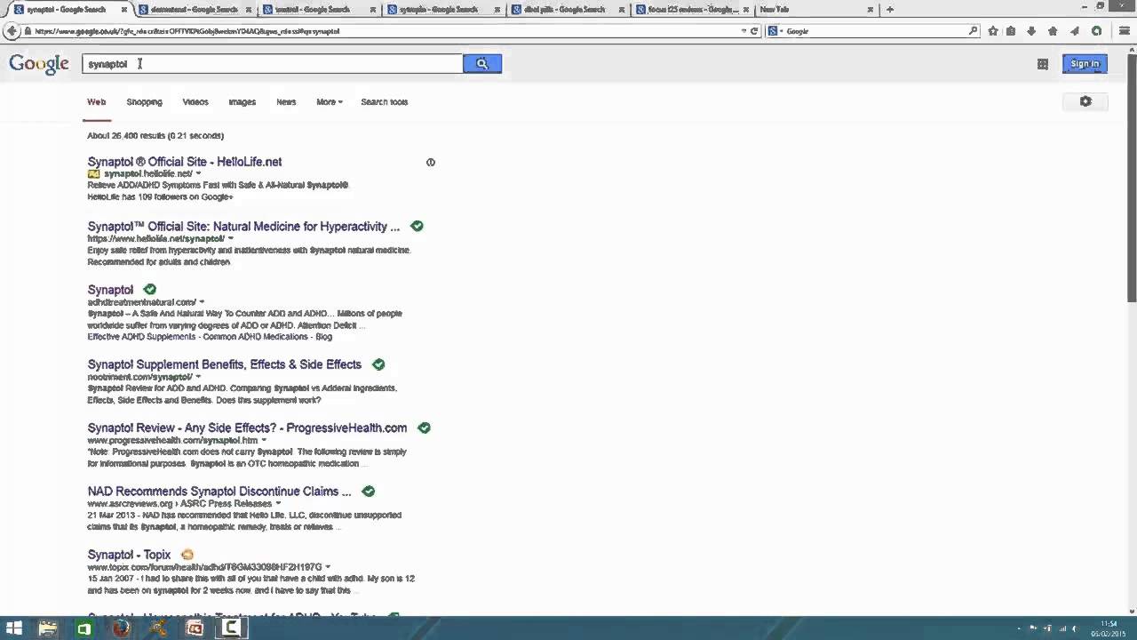Click 'About 26,400 results' text
This screenshot has width=1137, height=640.
pyautogui.click(x=155, y=136)
